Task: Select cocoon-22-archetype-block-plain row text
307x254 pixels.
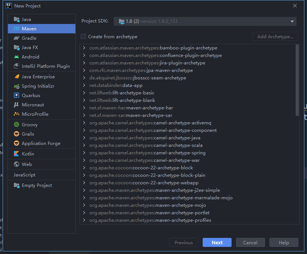Action: point(147,175)
